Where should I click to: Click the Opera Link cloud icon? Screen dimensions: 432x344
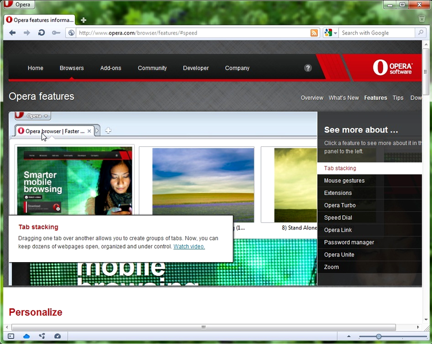click(x=26, y=336)
